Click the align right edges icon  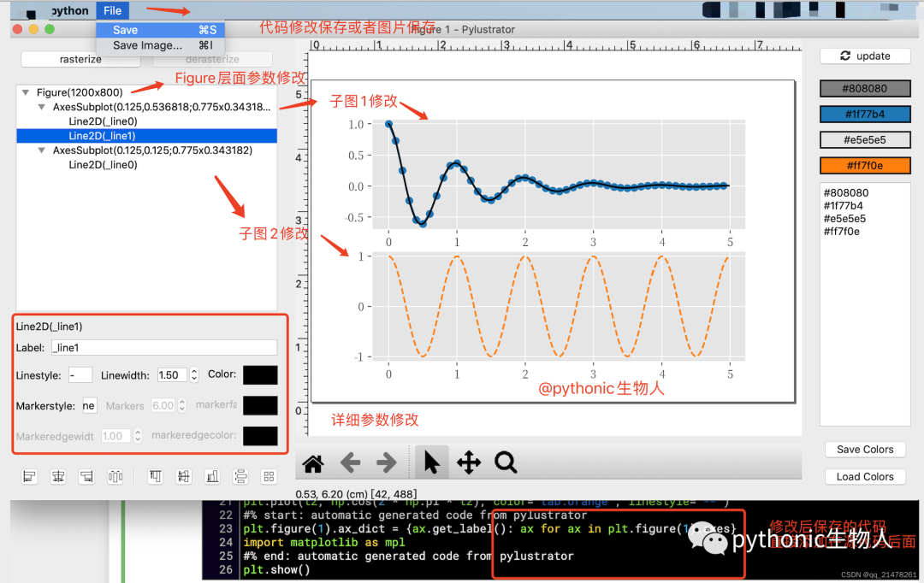coord(86,476)
